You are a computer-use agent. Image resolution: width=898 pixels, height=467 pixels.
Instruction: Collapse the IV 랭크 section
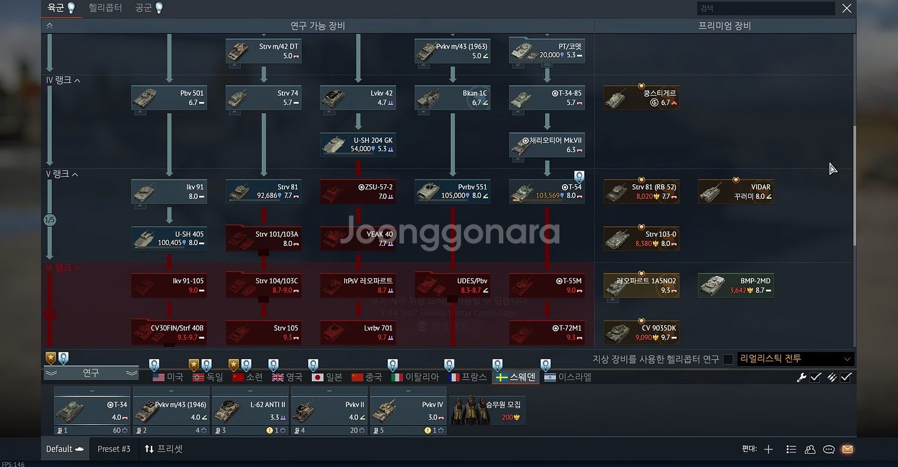(x=77, y=80)
